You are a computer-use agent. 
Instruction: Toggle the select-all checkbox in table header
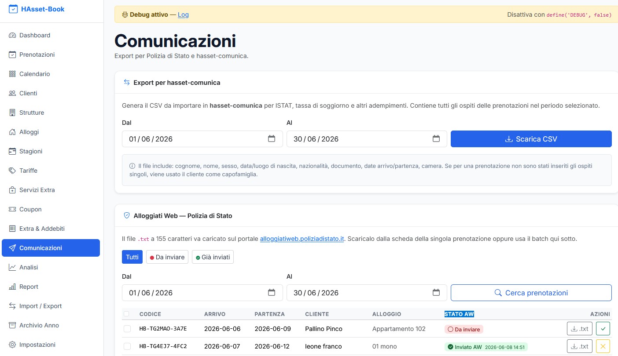127,314
